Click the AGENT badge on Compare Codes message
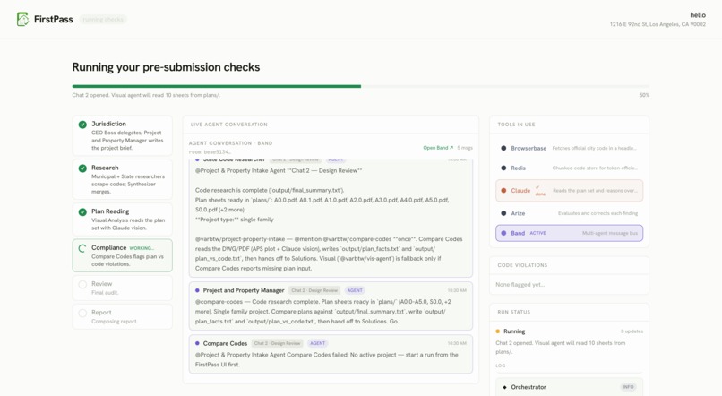The image size is (722, 396). (317, 343)
